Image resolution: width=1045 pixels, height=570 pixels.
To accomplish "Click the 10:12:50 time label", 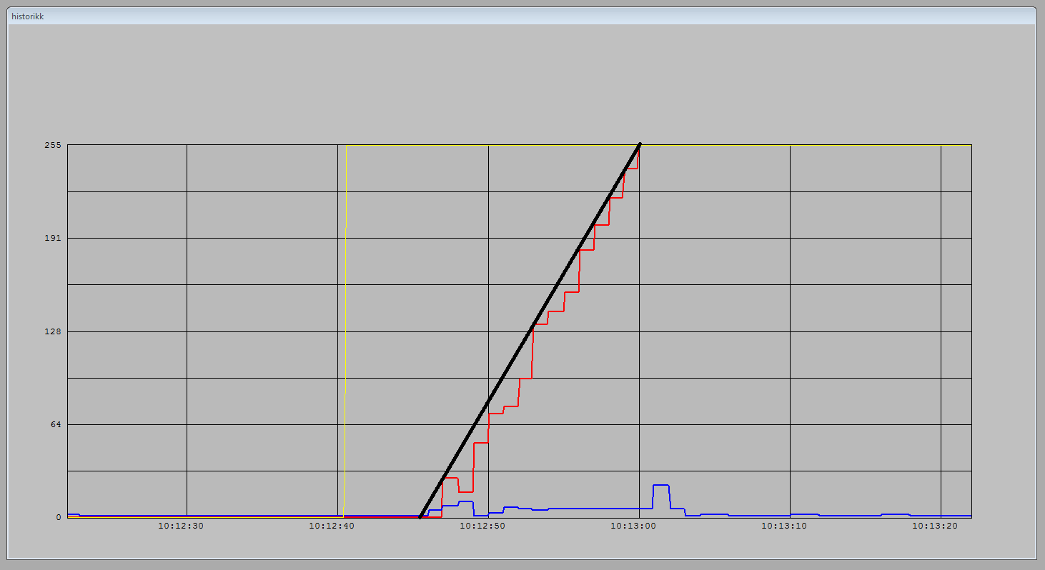I will pyautogui.click(x=482, y=526).
